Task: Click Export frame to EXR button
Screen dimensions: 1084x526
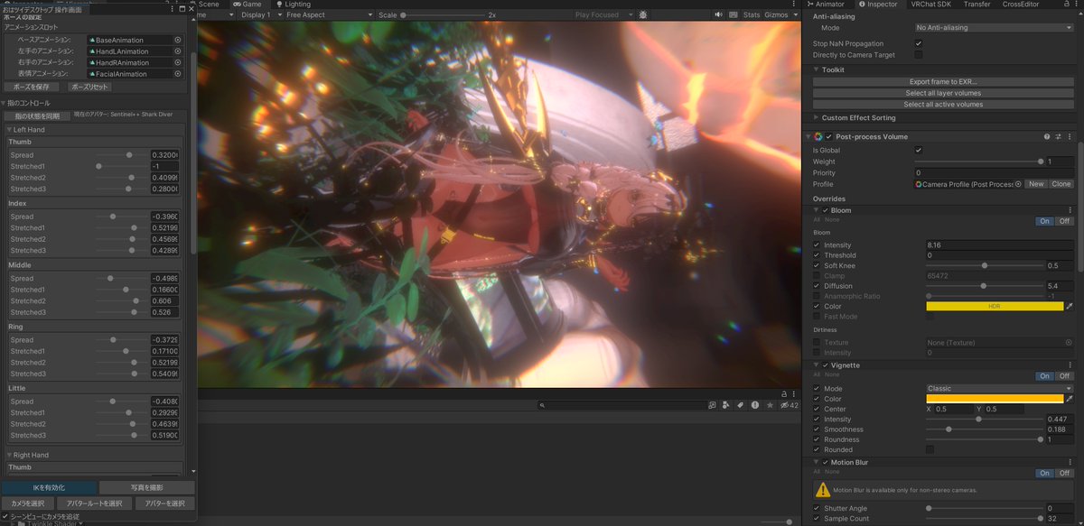Action: coord(943,81)
